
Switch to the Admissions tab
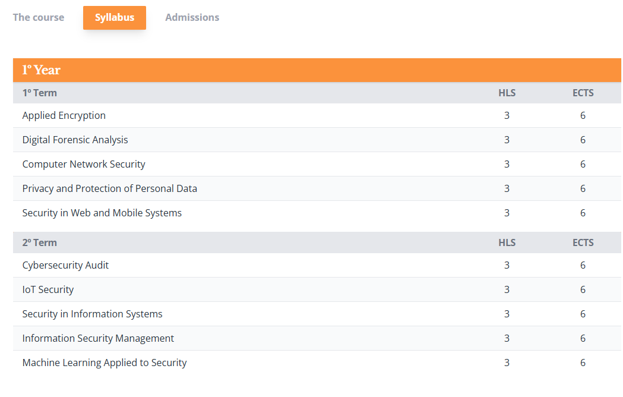tap(192, 17)
